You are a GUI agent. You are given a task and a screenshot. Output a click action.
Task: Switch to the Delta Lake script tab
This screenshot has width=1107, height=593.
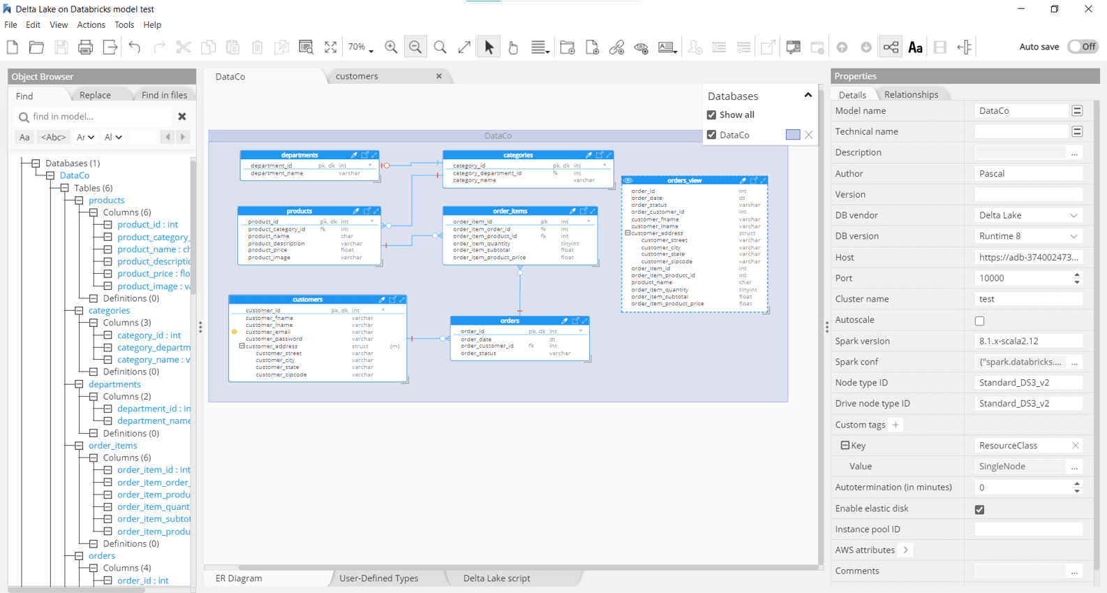pyautogui.click(x=496, y=578)
